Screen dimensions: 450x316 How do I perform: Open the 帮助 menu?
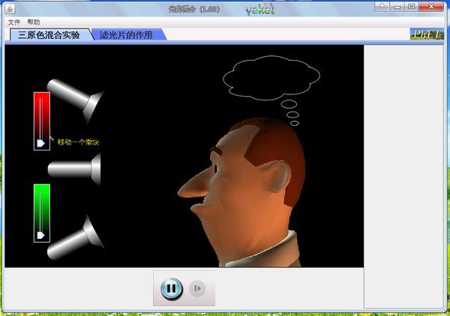pos(34,22)
